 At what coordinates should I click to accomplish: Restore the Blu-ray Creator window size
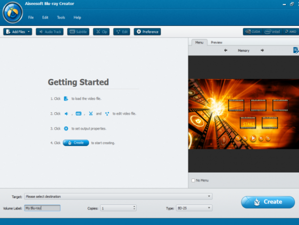tap(292, 4)
